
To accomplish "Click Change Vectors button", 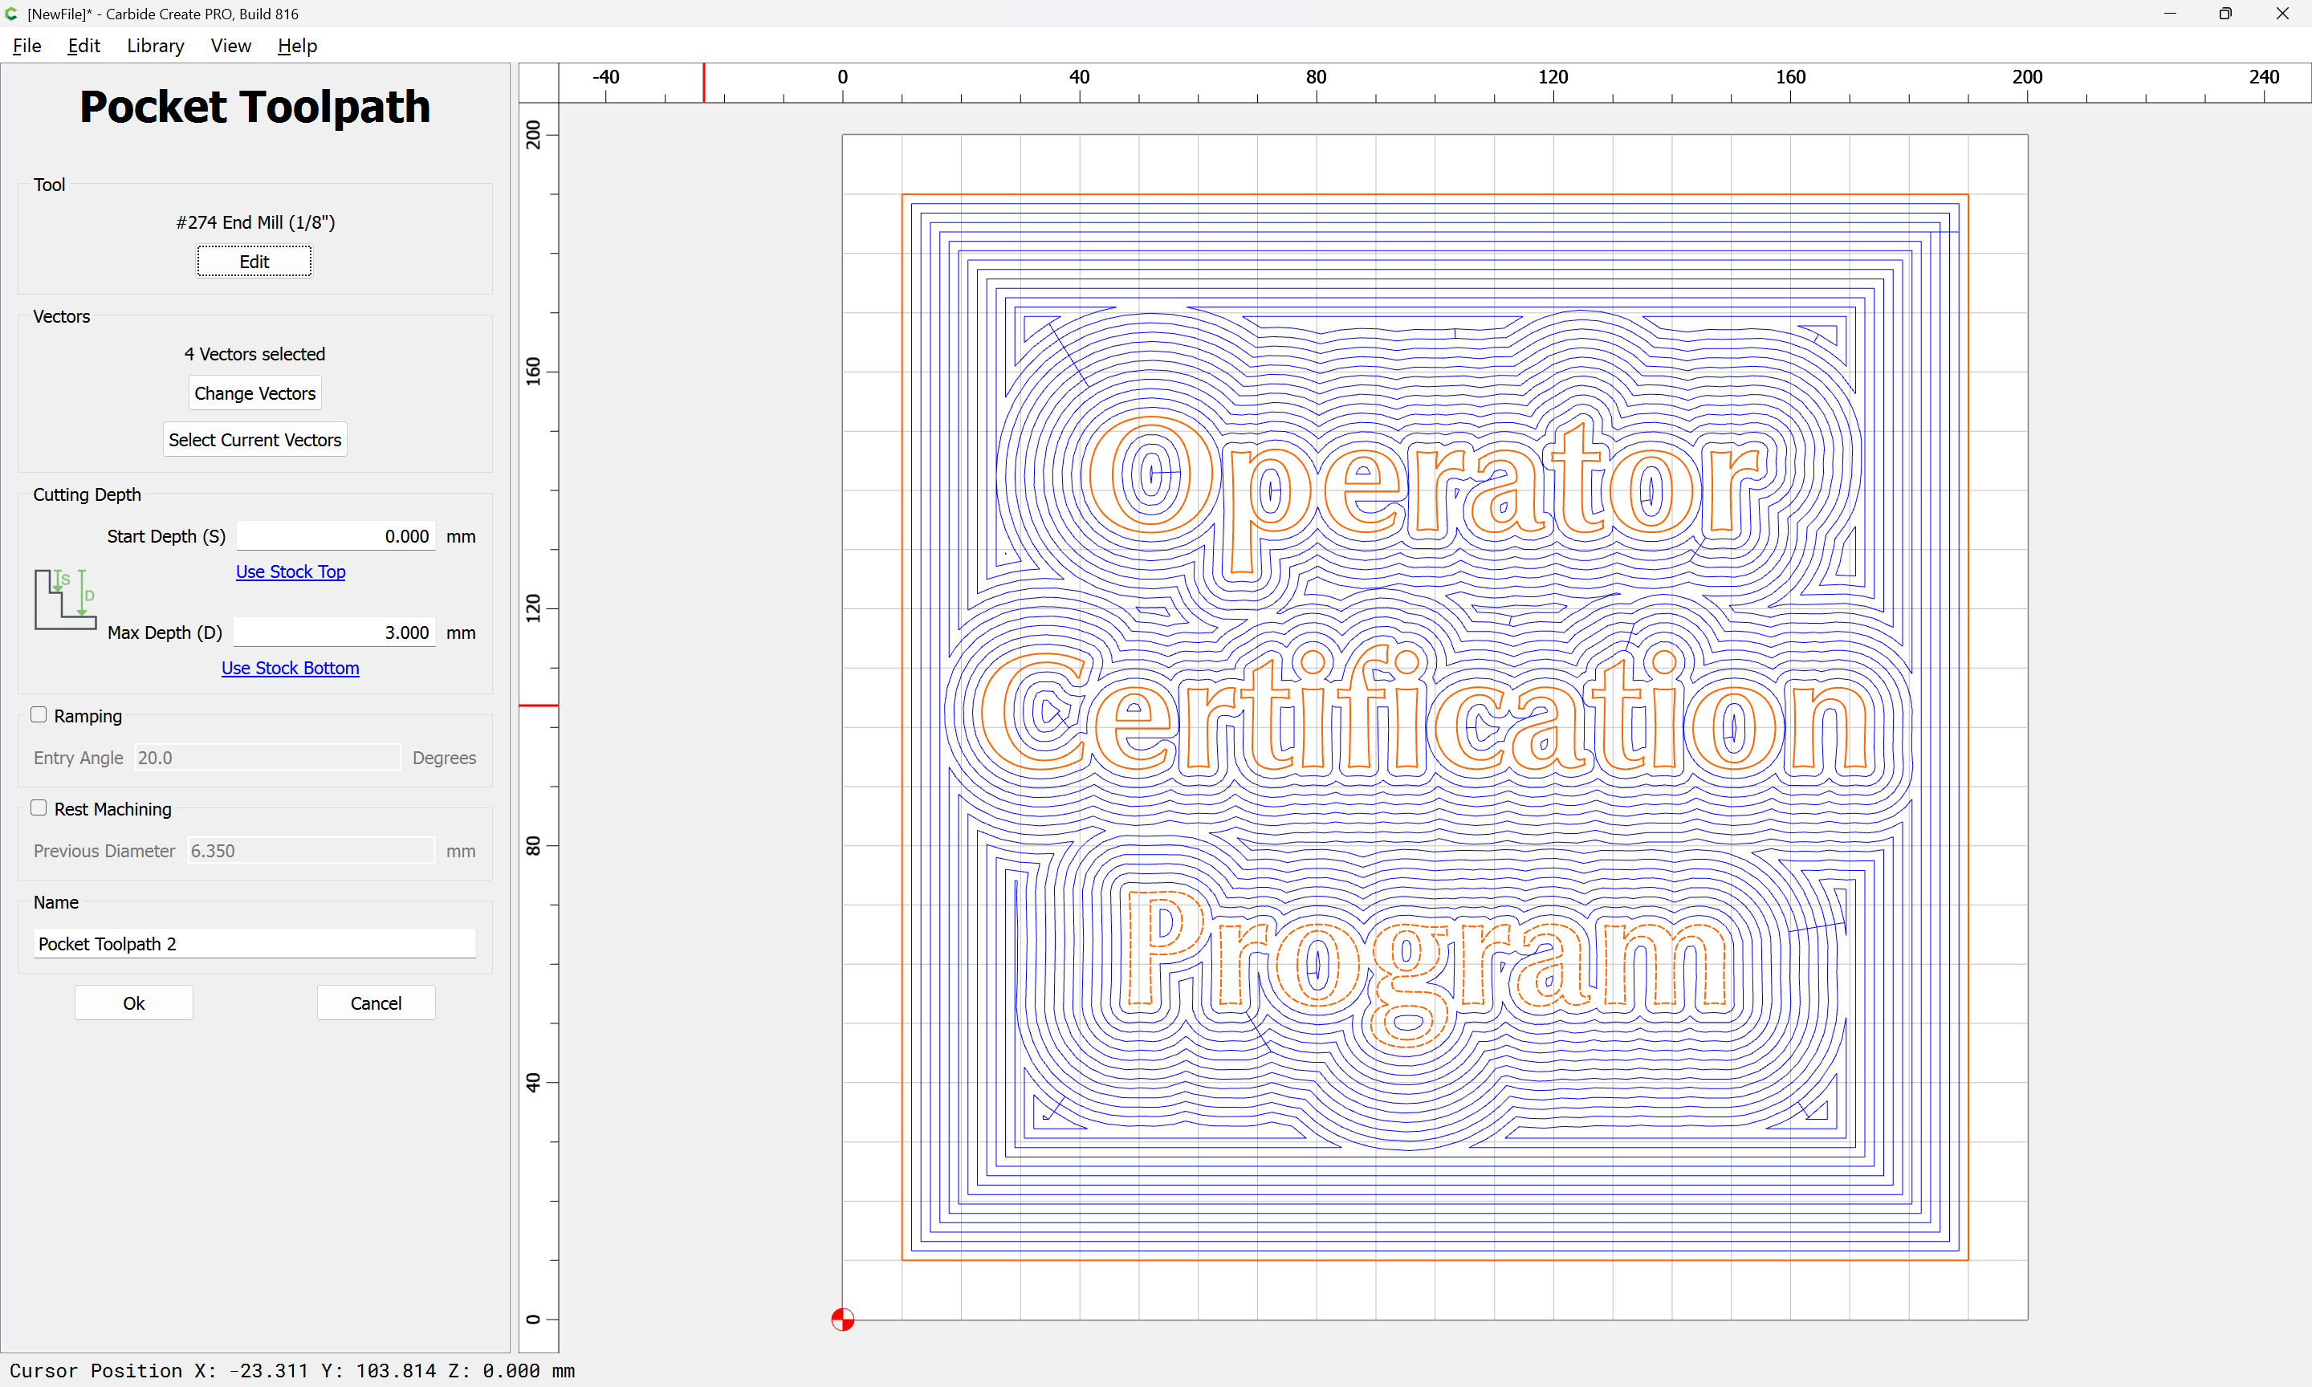I will click(255, 393).
